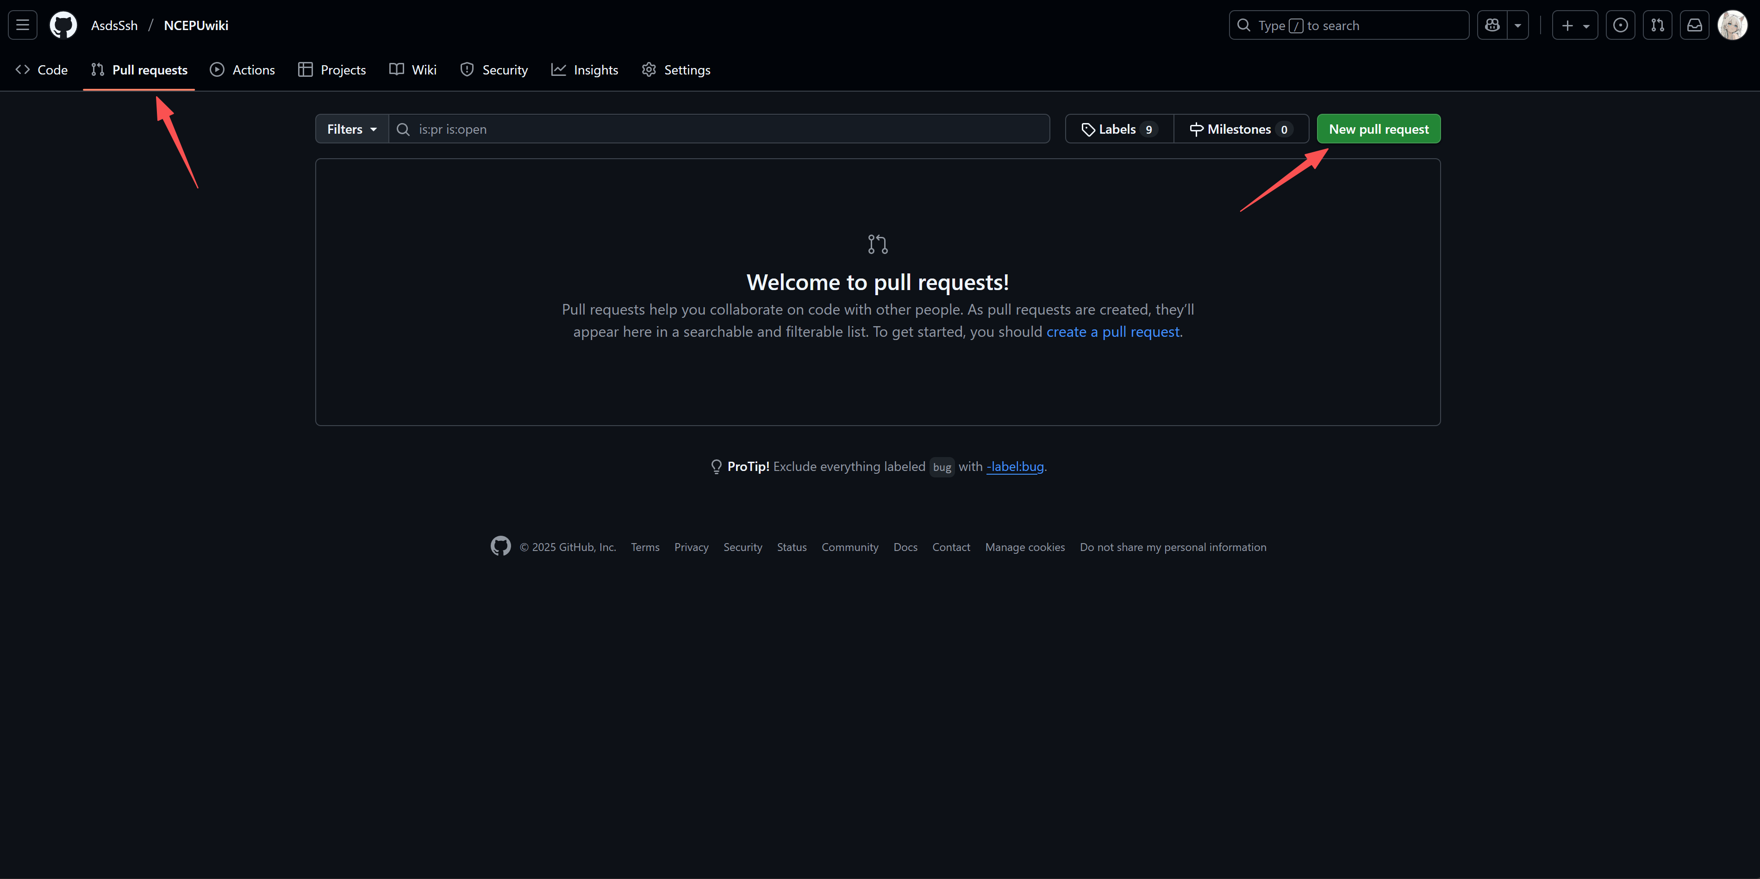Screen dimensions: 1760x879
Task: Check your notifications inbox
Action: point(1695,25)
